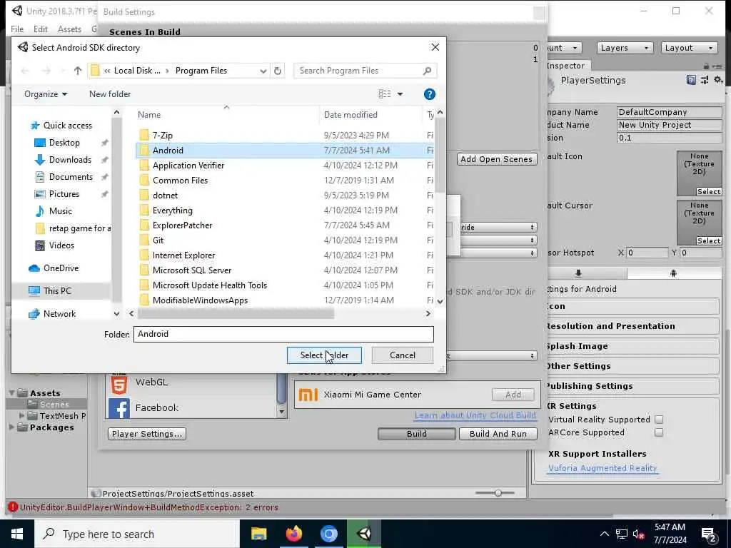Open the File menu in Unity
Viewport: 731px width, 548px height.
(17, 29)
